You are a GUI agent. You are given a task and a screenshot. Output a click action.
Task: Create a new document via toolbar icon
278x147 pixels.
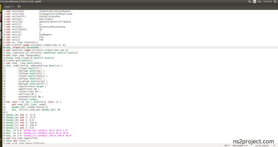pyautogui.click(x=19, y=7)
